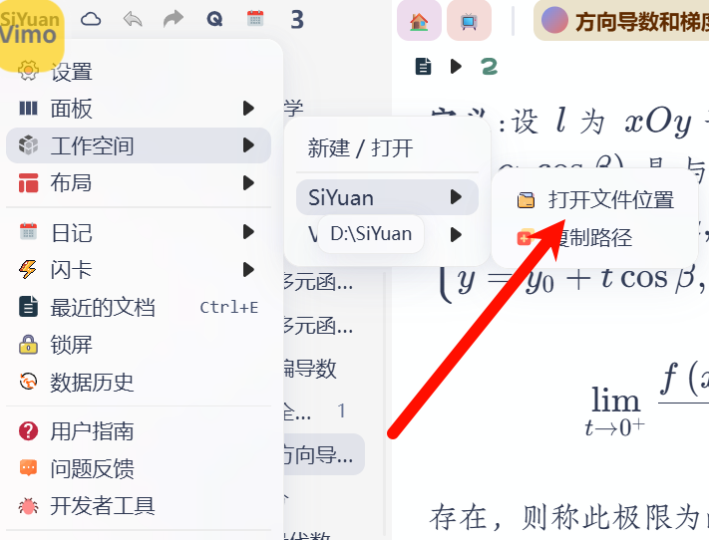Click the 开发者工具 bug icon
The height and width of the screenshot is (540, 709).
(28, 506)
